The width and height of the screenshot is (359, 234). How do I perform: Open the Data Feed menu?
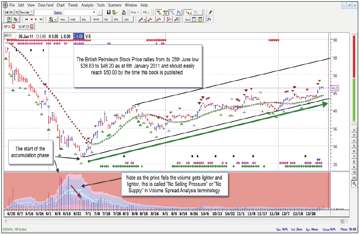46,5
